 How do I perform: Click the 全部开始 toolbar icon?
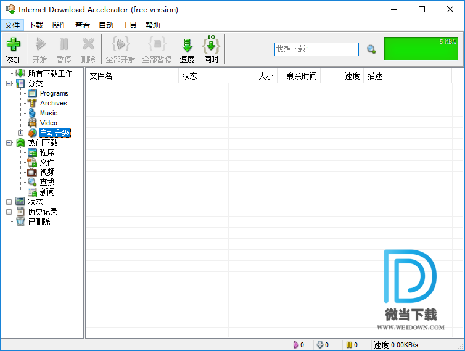(x=120, y=44)
